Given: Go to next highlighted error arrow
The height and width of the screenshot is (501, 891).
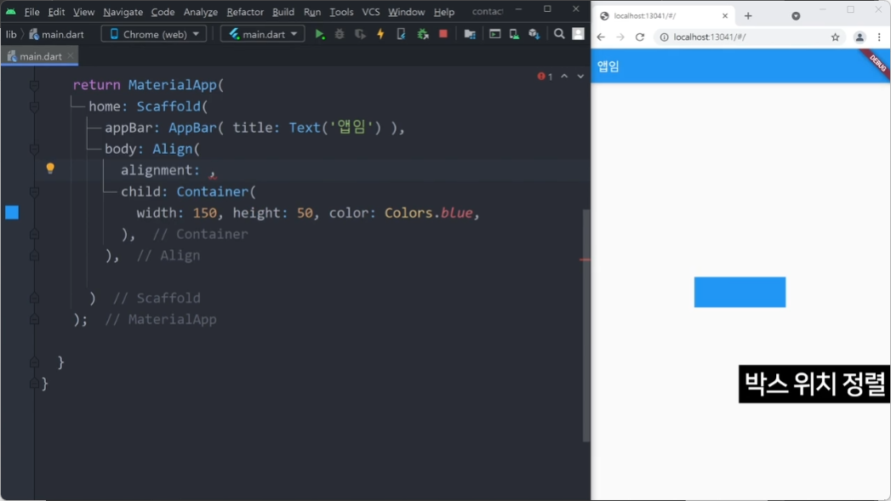Looking at the screenshot, I should click(x=580, y=76).
